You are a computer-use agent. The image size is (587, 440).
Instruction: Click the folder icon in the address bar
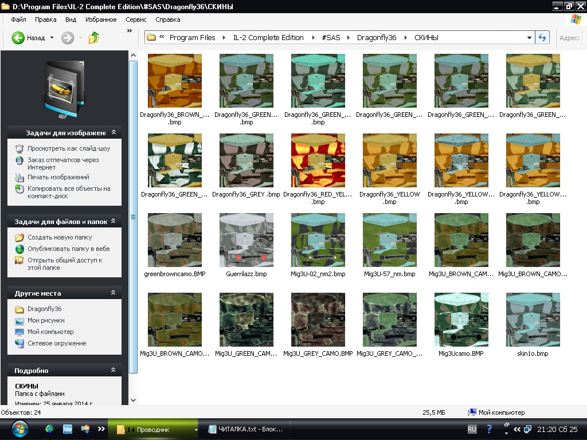point(151,37)
